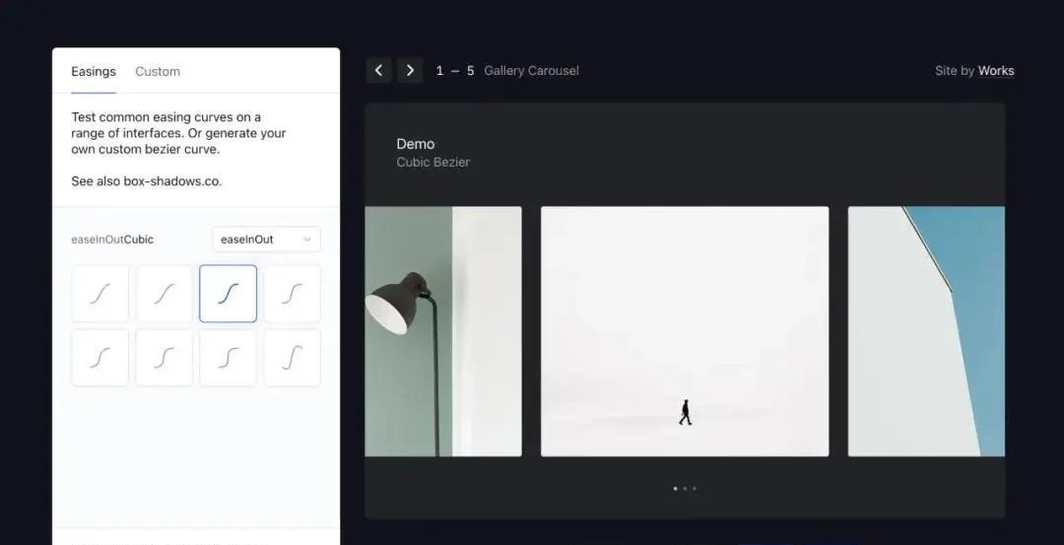Open the Works site credit link
The height and width of the screenshot is (545, 1064).
(996, 71)
